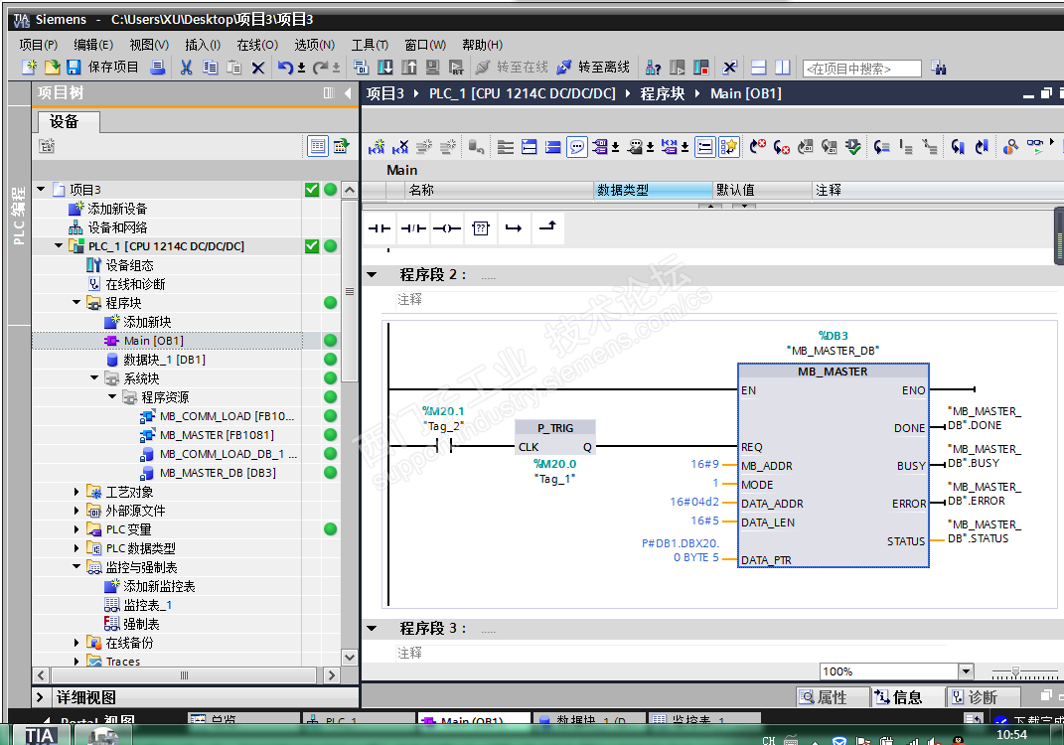This screenshot has width=1064, height=745.
Task: Click split editor horizontally icon
Action: (759, 68)
